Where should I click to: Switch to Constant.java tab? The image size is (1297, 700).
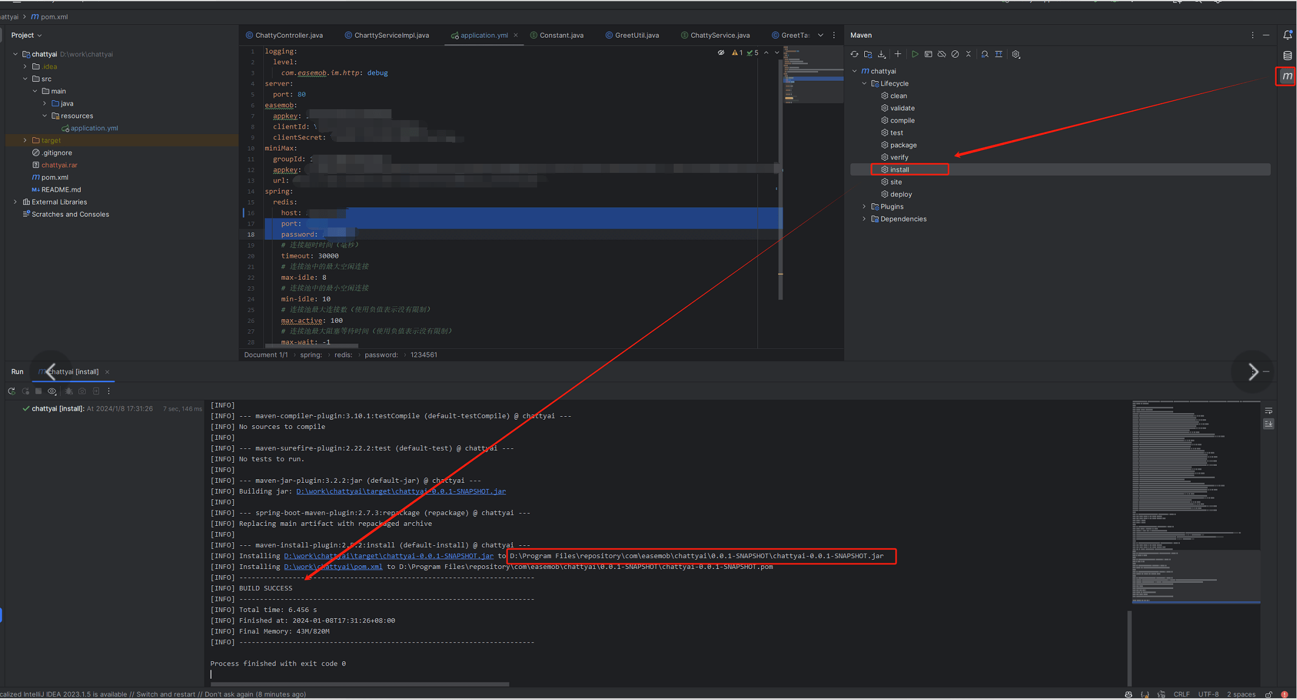pyautogui.click(x=557, y=35)
